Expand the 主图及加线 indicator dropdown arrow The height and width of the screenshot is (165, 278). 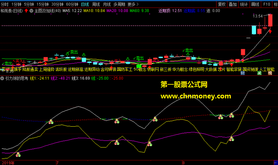(x=31, y=11)
